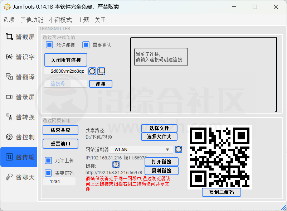
Task: Refresh the connection code 2d030vm2xo3qz
Action: click(92, 71)
